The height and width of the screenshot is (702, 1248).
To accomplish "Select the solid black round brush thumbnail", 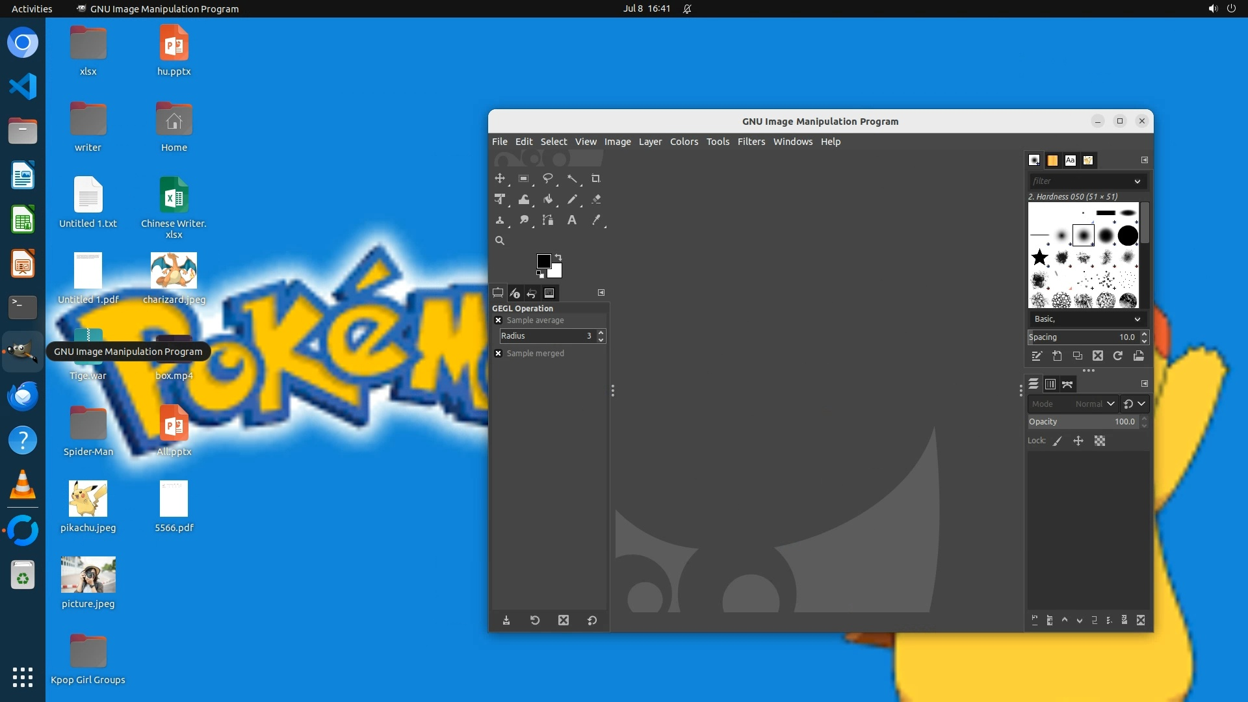I will point(1128,235).
